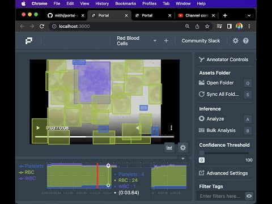The width and height of the screenshot is (272, 204).
Task: Click the zoom magnifier icon in address bar
Action: point(187,26)
